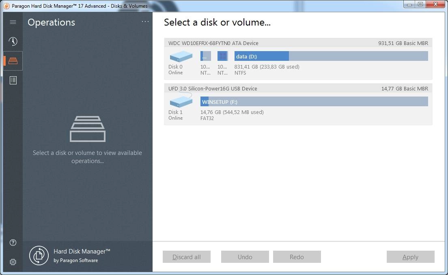Click the Hard Disk Manager logo icon
Viewport: 448px width, 275px height.
click(x=39, y=255)
